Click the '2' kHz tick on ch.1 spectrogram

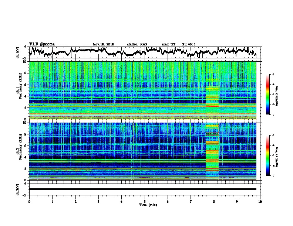pos(26,108)
